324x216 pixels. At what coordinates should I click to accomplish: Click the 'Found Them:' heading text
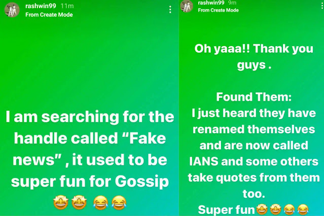(x=254, y=97)
